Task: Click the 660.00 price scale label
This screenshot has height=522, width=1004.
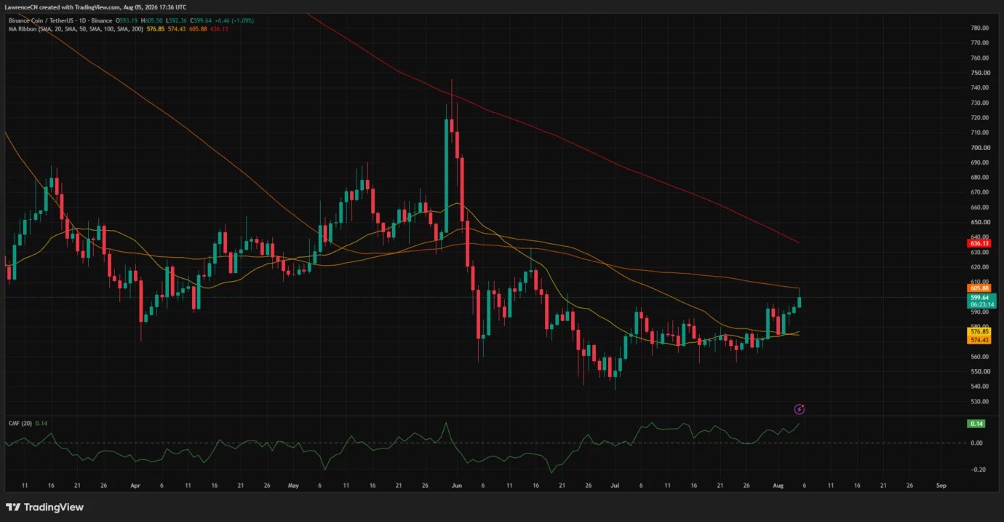Action: click(x=979, y=207)
